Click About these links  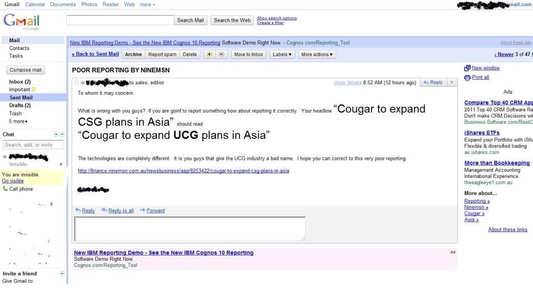coord(508,229)
